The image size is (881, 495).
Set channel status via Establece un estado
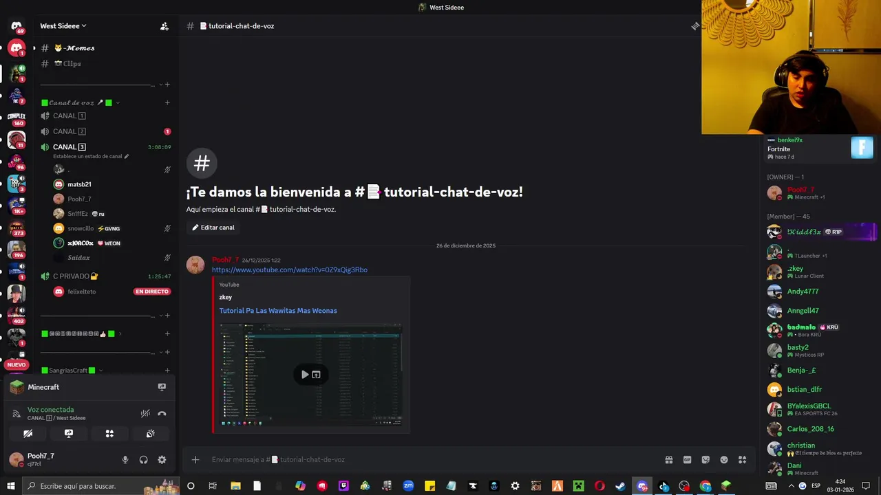(x=91, y=157)
